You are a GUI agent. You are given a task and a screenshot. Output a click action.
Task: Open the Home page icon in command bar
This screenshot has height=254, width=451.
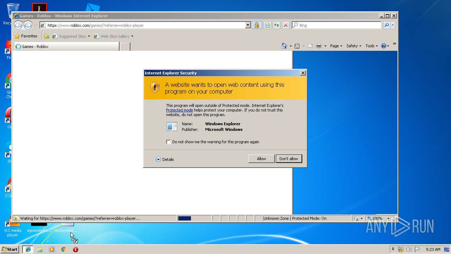pyautogui.click(x=284, y=46)
